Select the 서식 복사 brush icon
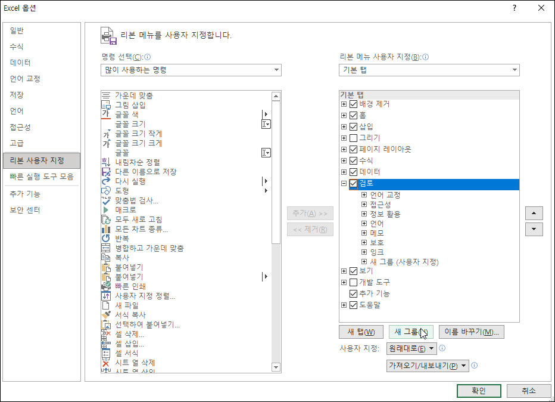Image resolution: width=555 pixels, height=402 pixels. (x=106, y=315)
